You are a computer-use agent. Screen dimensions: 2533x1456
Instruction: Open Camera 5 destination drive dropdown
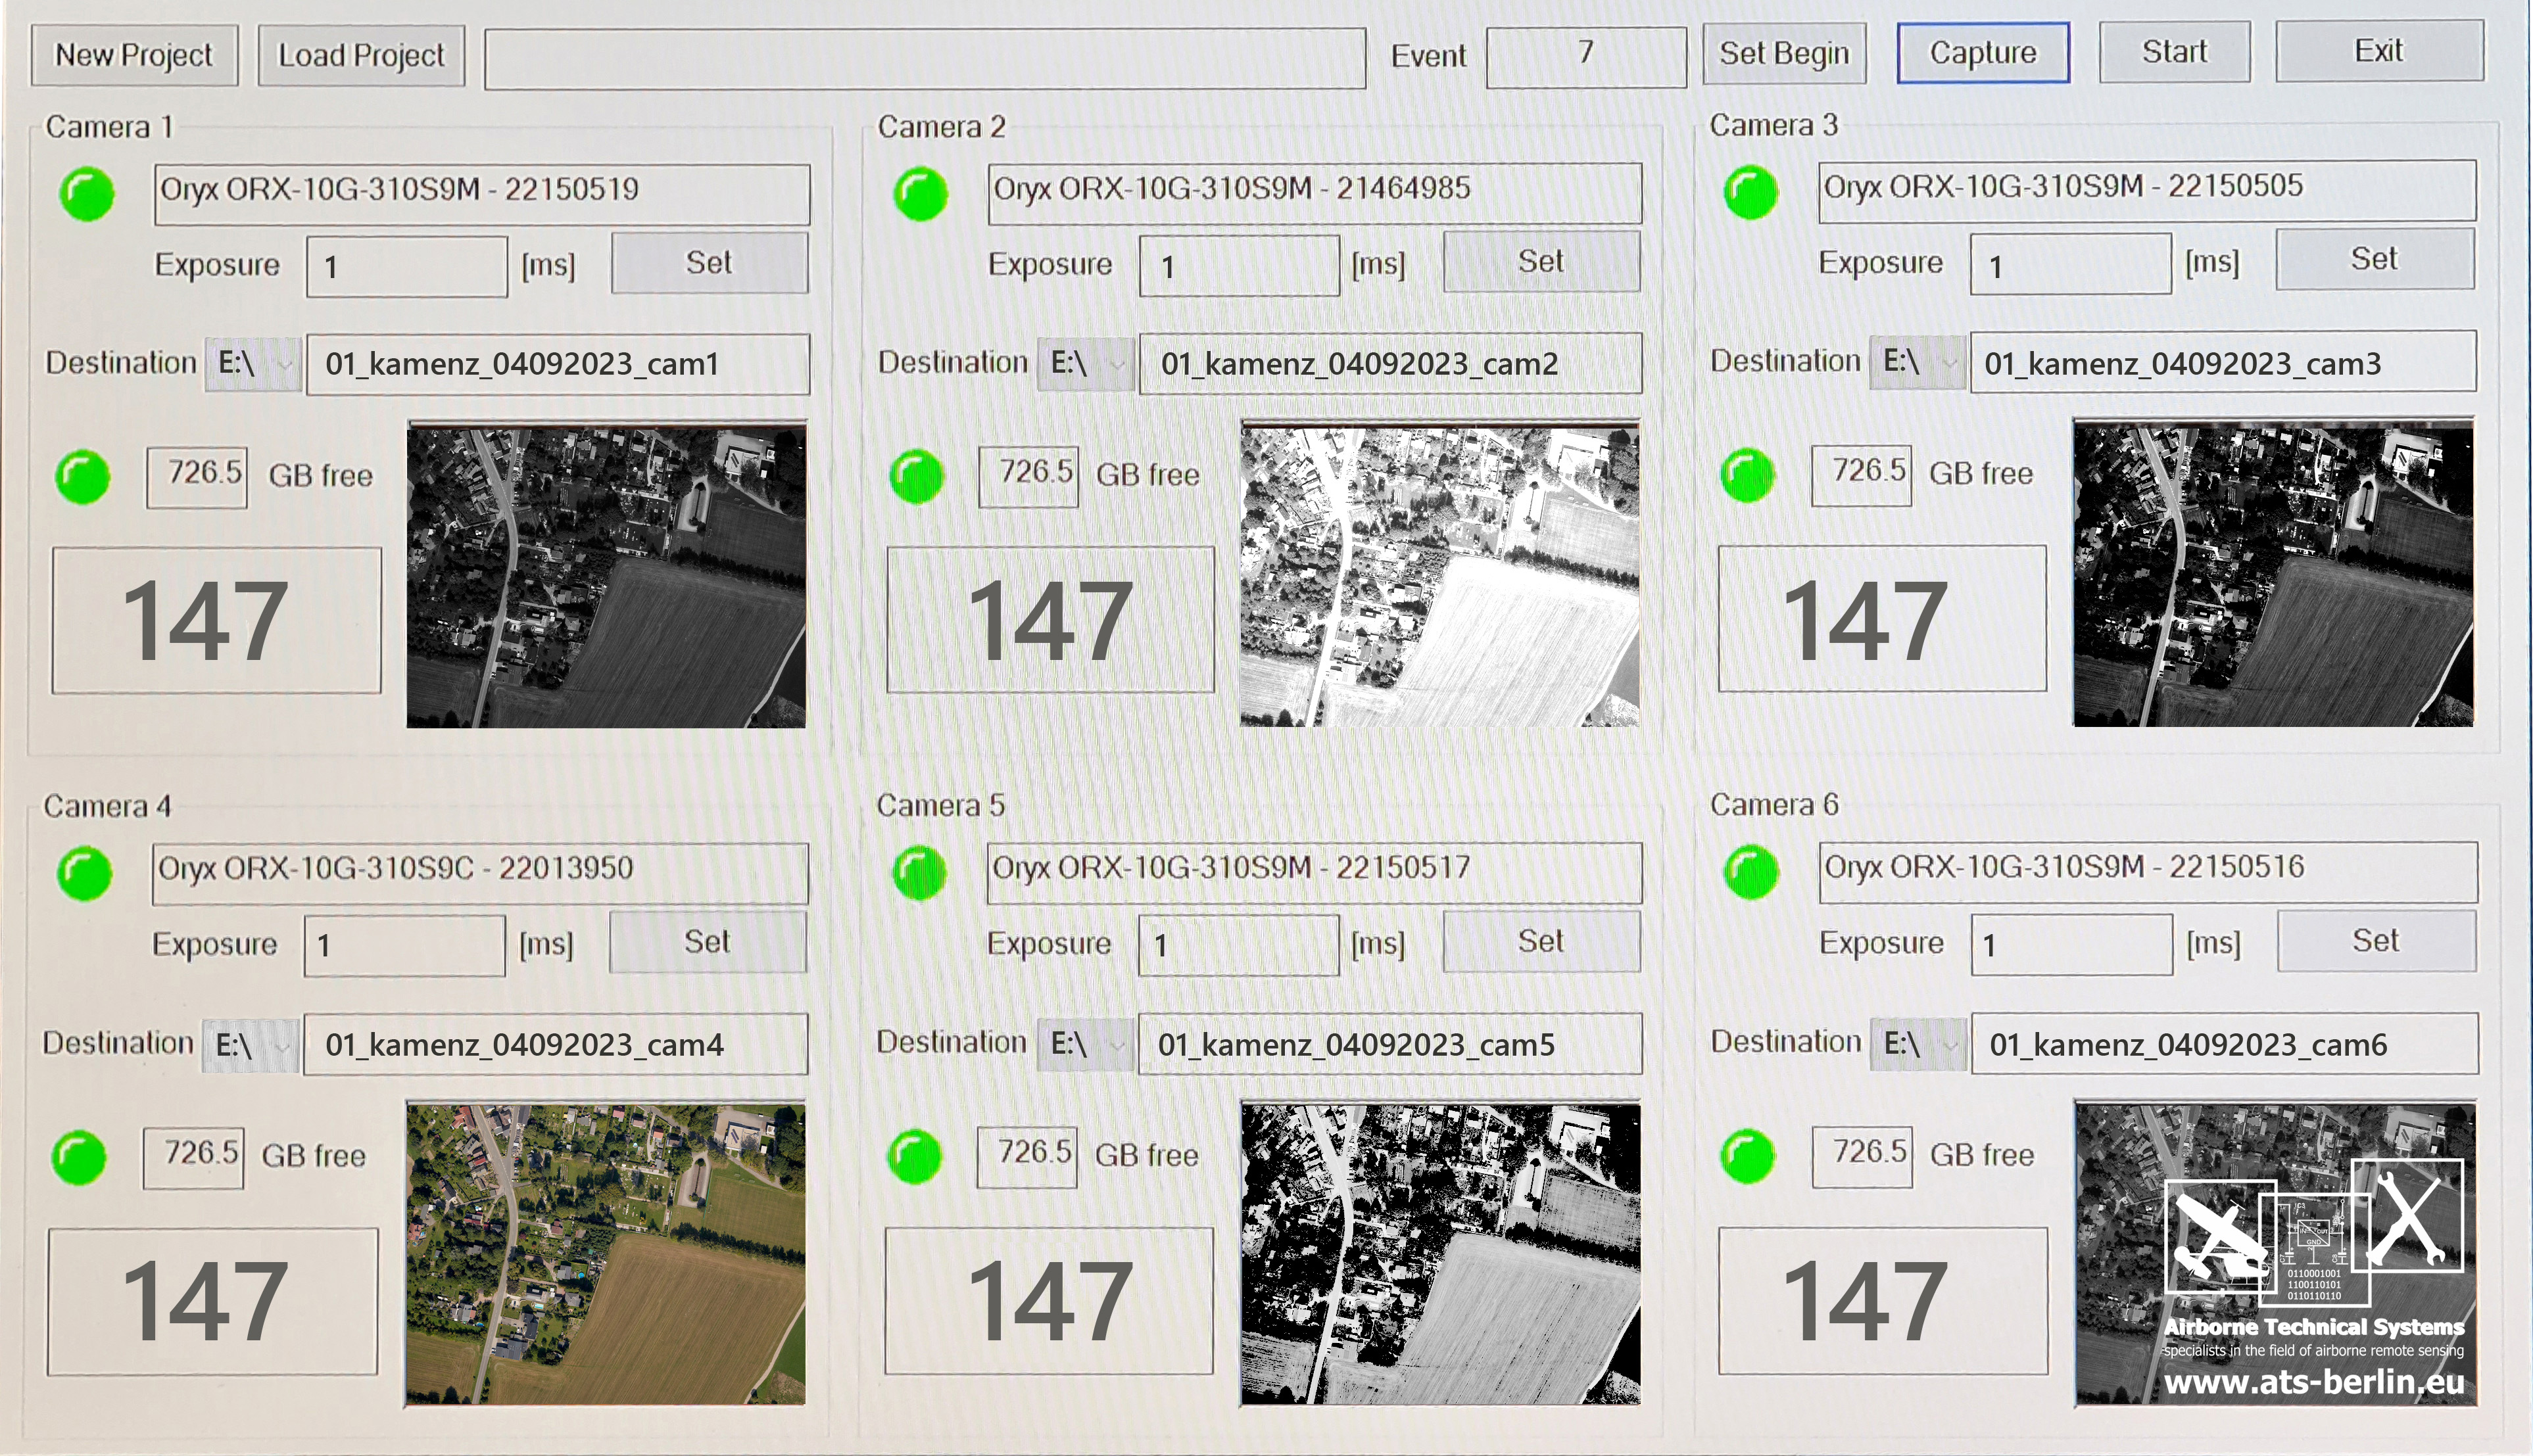(x=1086, y=1045)
